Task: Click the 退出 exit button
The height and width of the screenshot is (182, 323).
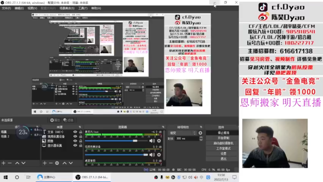Action: 223,159
